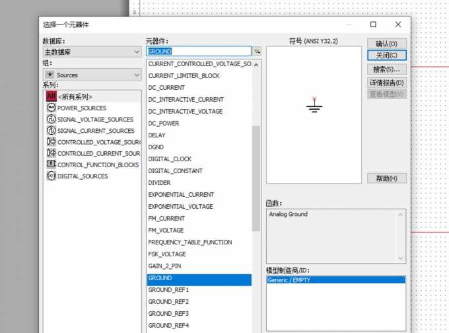Select CURRENT_CONTROLLED_VOLTAGE_SO component
This screenshot has height=333, width=449.
(199, 63)
